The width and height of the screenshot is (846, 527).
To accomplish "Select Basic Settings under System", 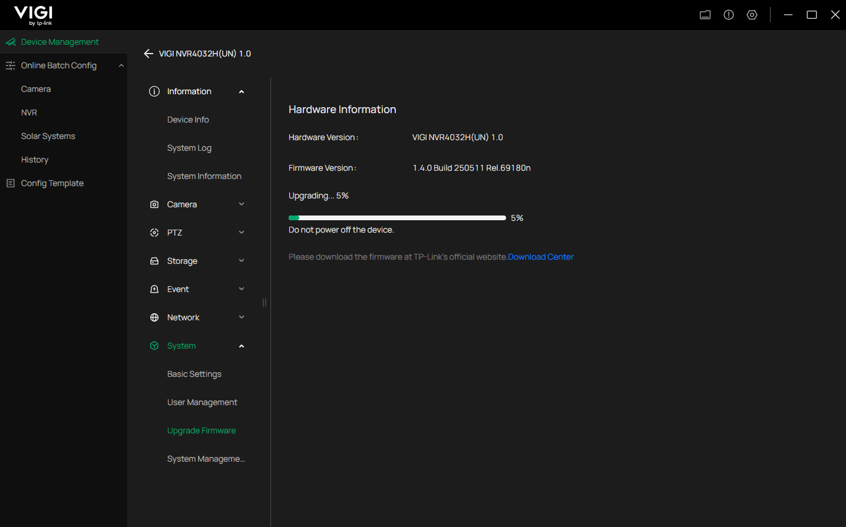I will coord(194,374).
